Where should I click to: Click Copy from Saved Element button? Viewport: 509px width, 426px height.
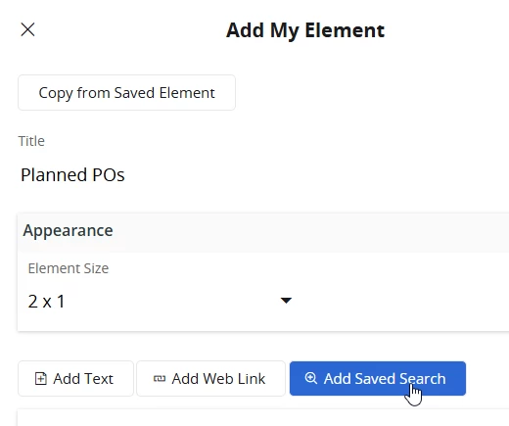click(126, 93)
